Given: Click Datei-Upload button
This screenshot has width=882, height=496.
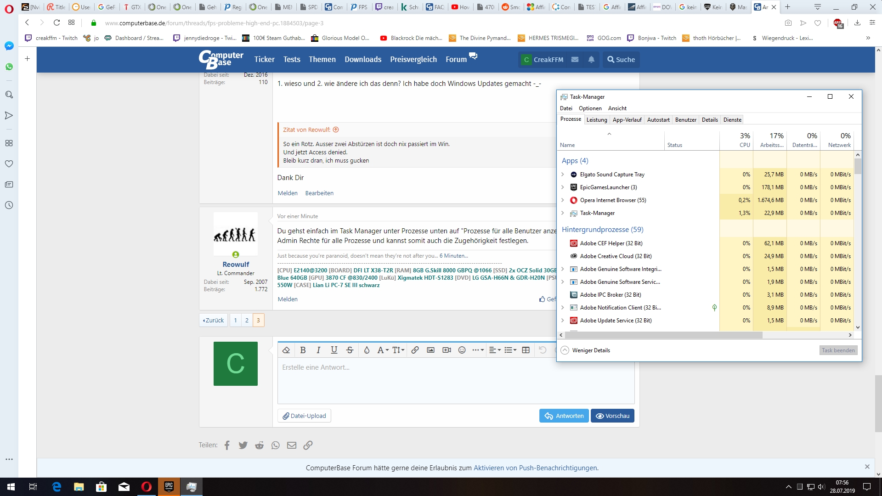Looking at the screenshot, I should pyautogui.click(x=304, y=416).
